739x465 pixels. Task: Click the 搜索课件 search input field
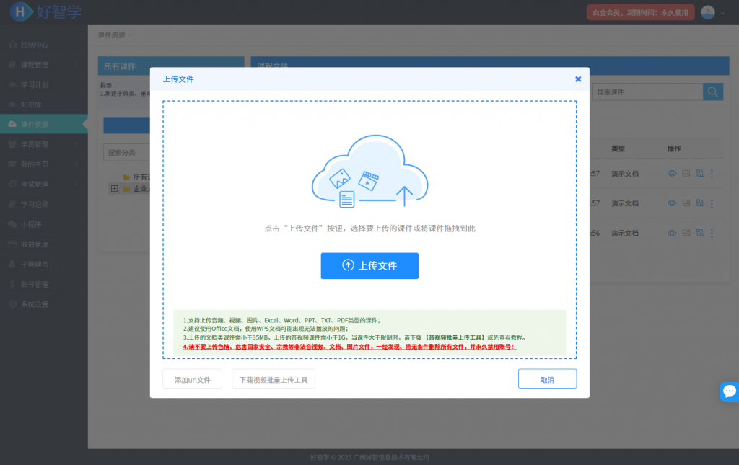pyautogui.click(x=647, y=92)
